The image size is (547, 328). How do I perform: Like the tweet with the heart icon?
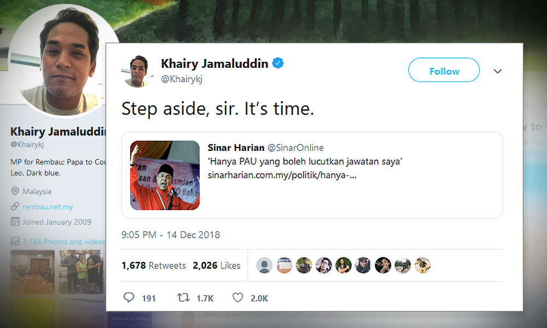[x=237, y=297]
